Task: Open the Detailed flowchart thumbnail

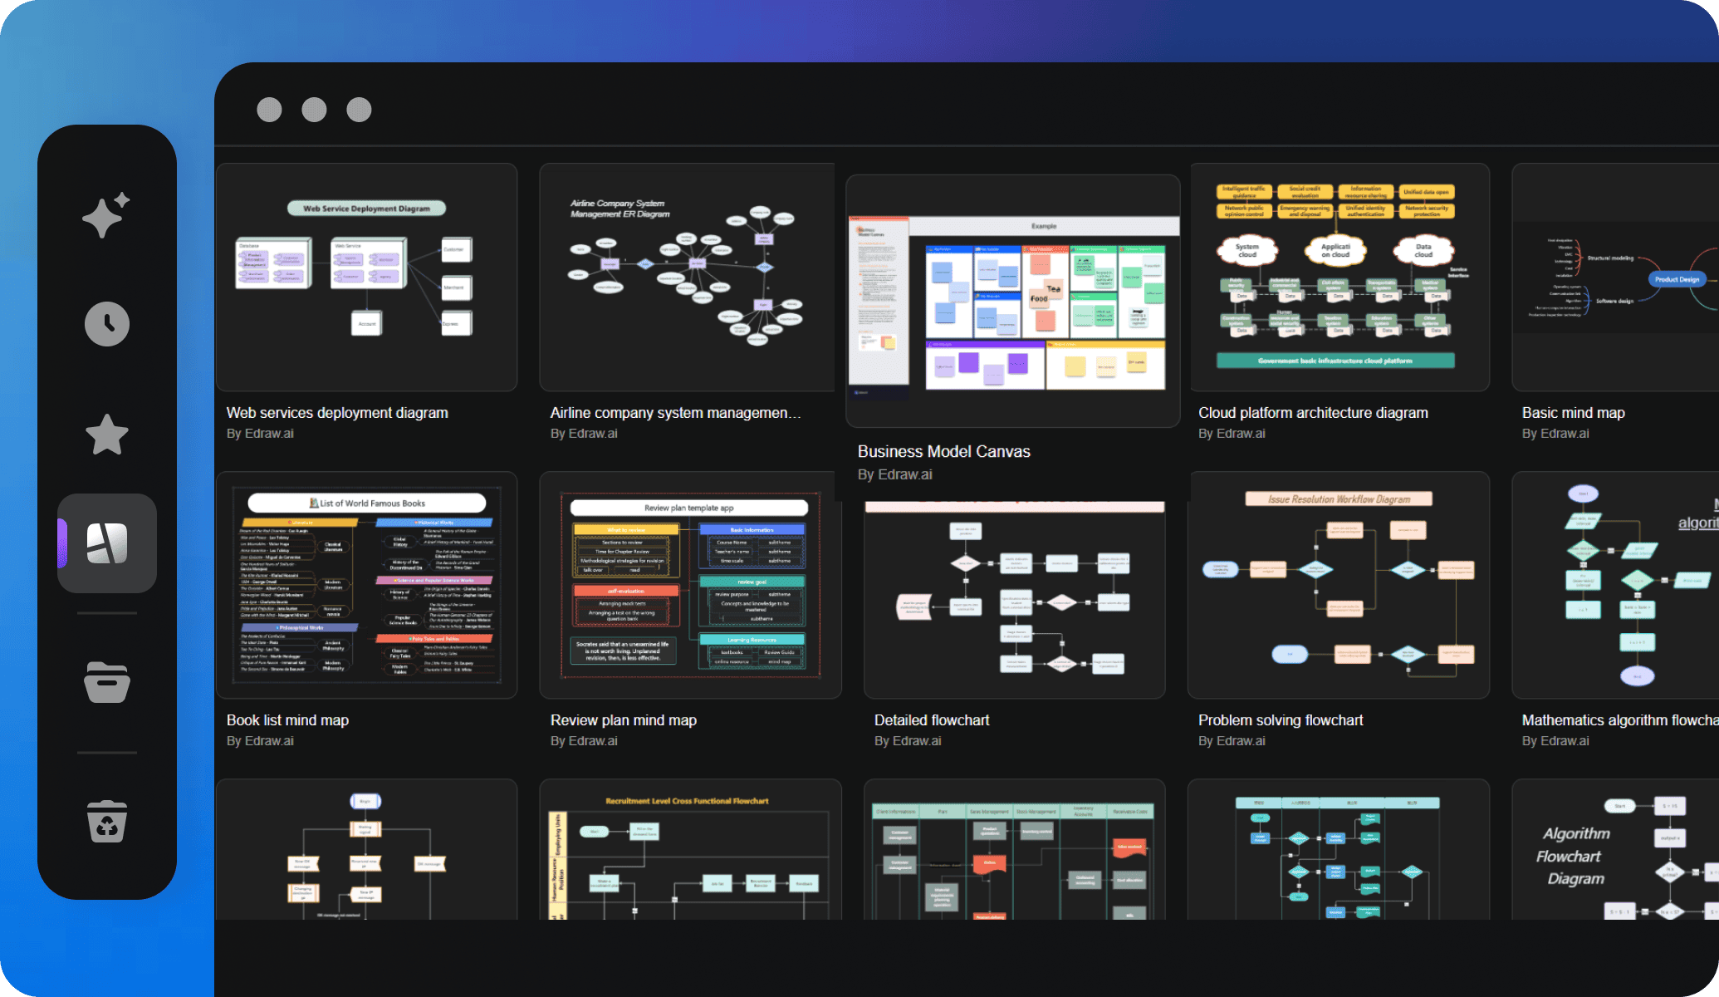Action: tap(1014, 599)
